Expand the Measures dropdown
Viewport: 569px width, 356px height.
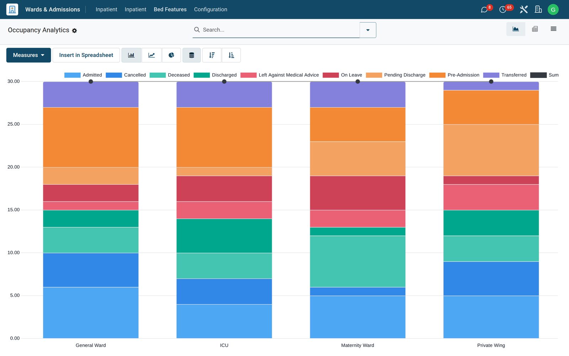28,55
